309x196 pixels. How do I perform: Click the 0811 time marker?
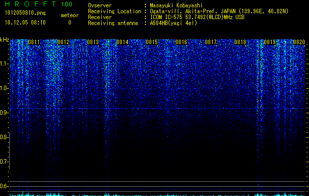click(34, 42)
